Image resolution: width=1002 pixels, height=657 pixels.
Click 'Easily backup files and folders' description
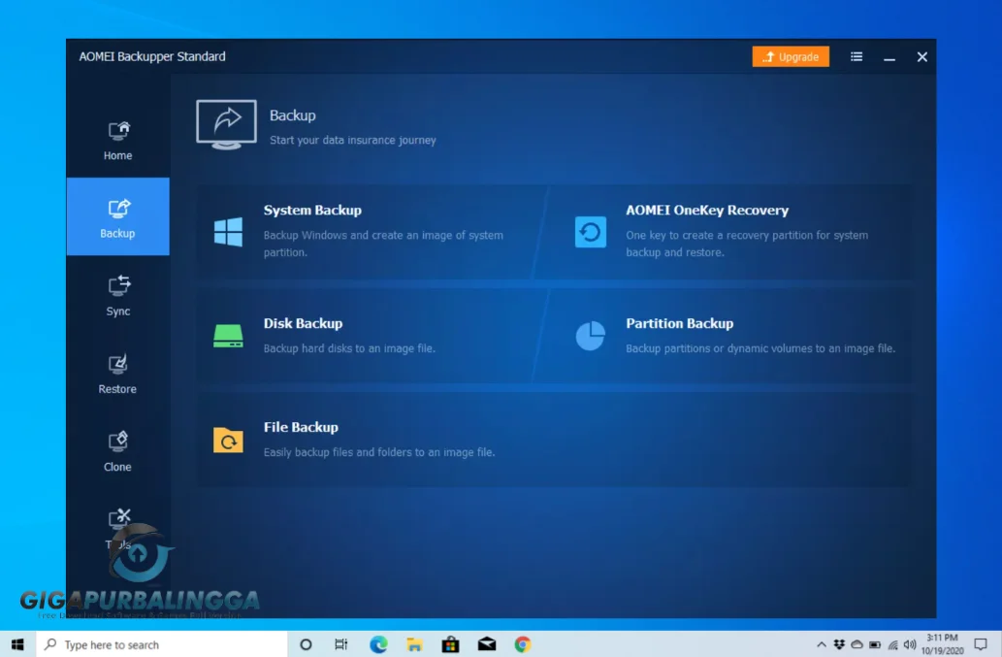(379, 452)
